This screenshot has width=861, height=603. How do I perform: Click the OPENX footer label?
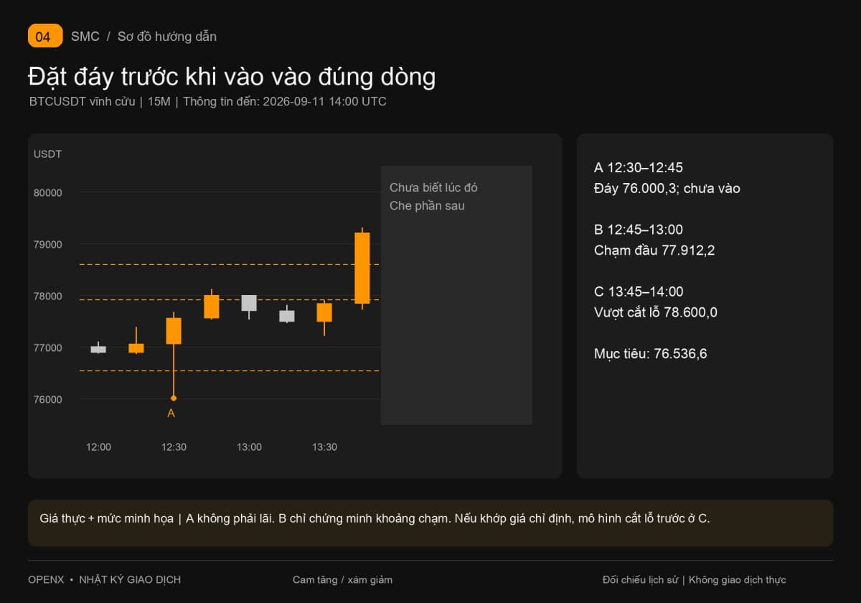46,579
